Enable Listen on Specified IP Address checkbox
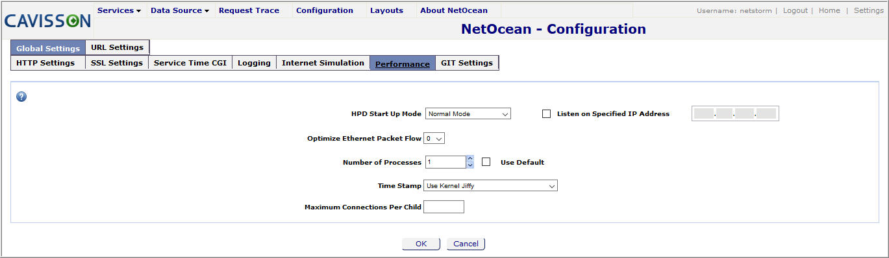889x258 pixels. (x=546, y=113)
